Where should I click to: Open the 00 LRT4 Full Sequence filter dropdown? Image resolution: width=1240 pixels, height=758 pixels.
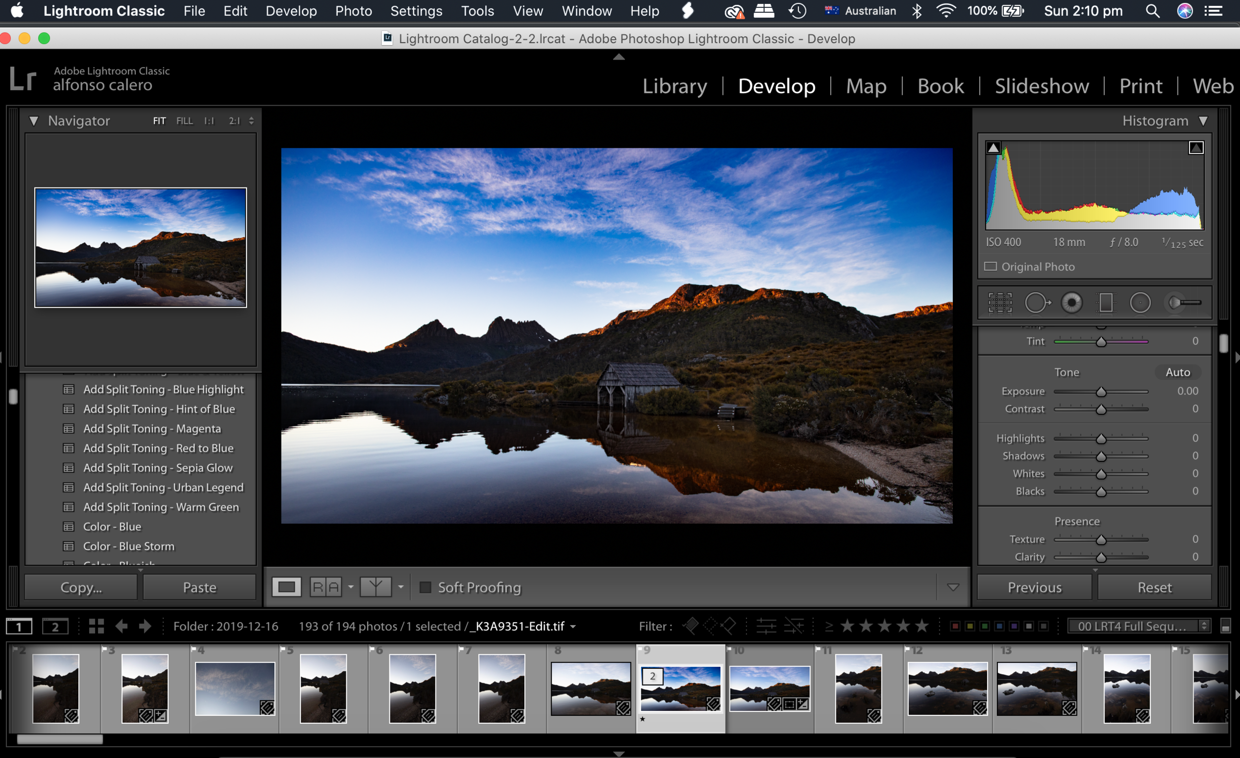pos(1138,626)
